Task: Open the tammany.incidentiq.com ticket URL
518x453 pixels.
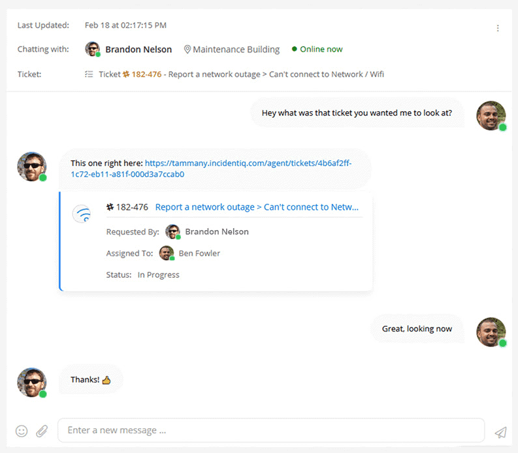Action: coord(248,163)
